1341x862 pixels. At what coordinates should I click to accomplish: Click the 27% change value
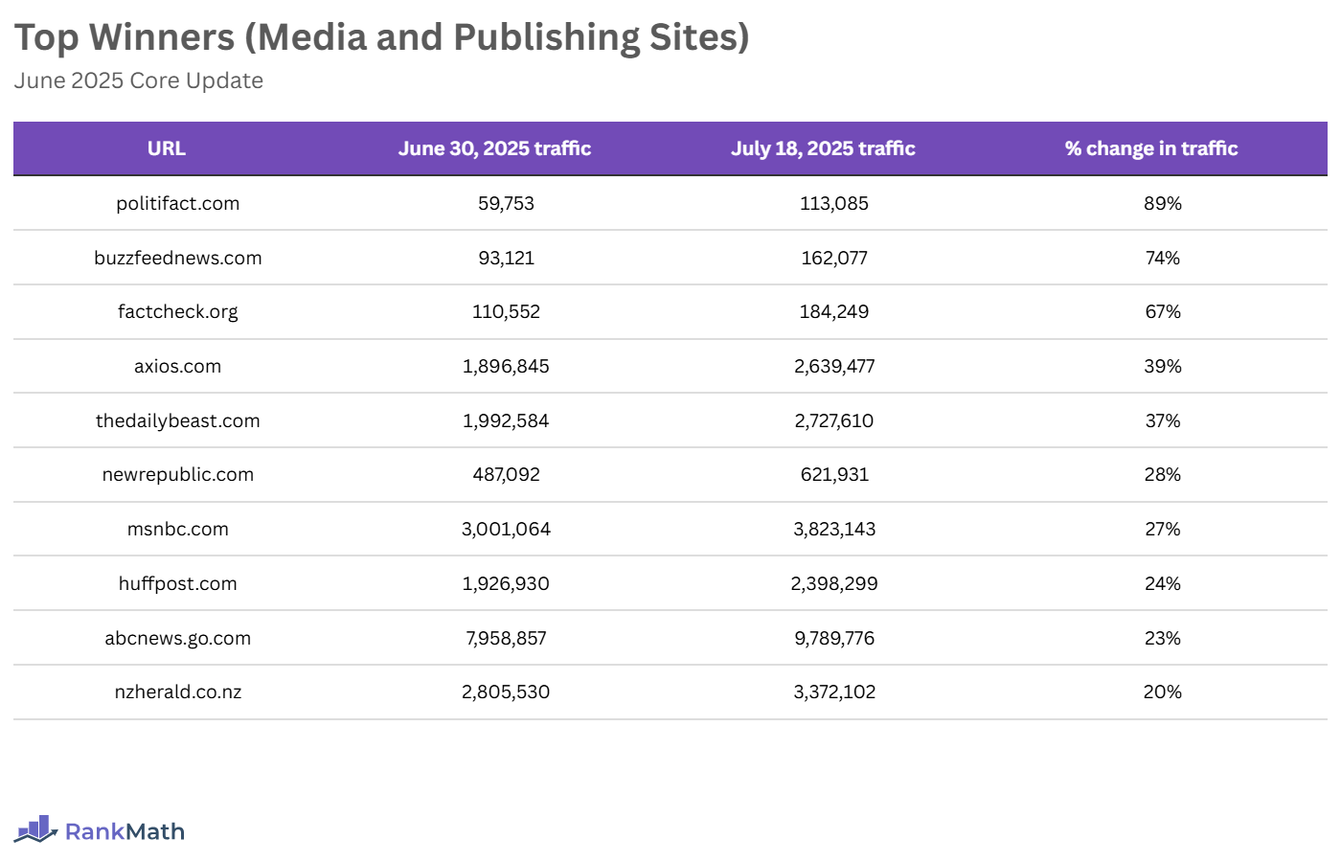1163,529
